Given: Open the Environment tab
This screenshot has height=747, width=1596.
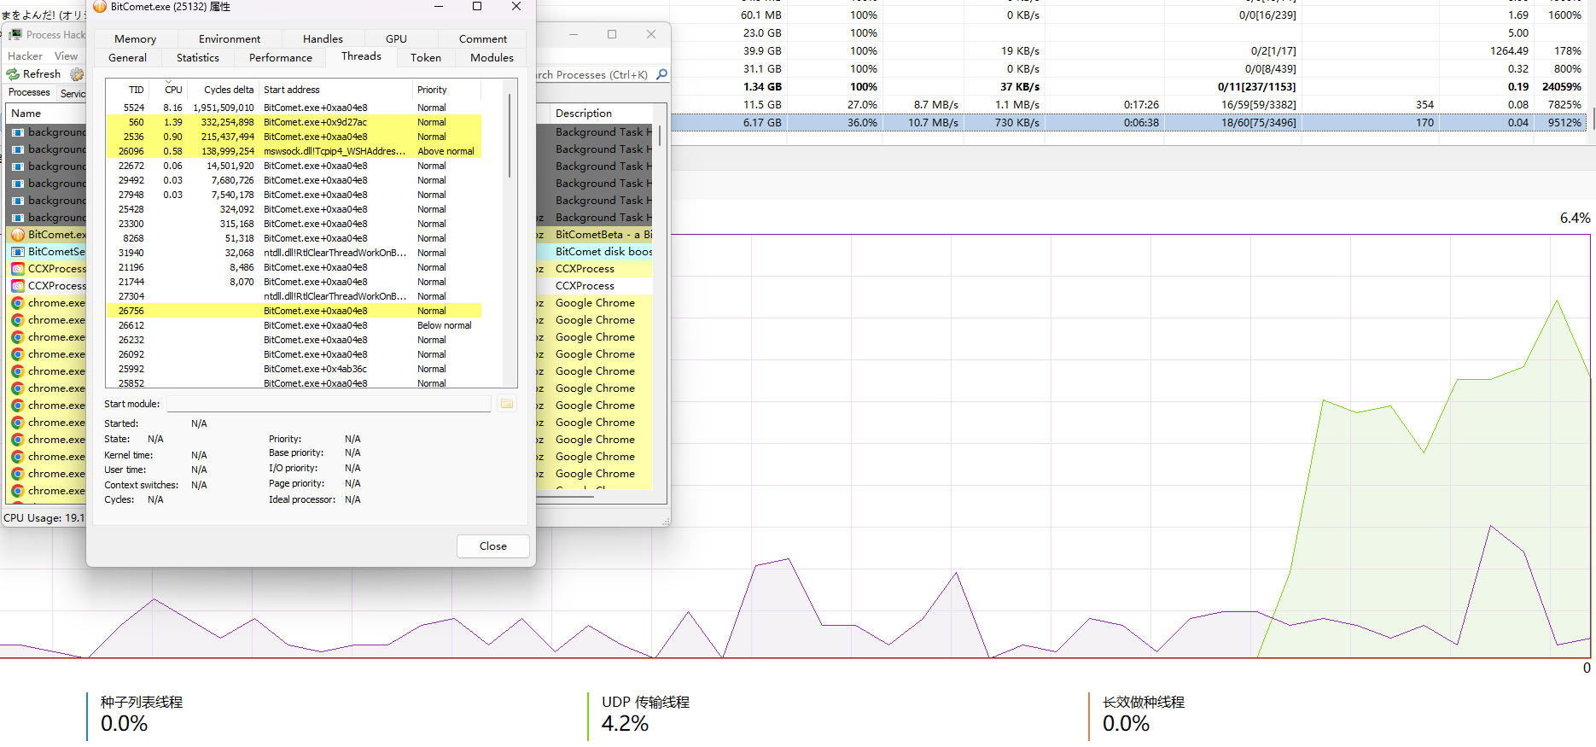Looking at the screenshot, I should point(230,39).
